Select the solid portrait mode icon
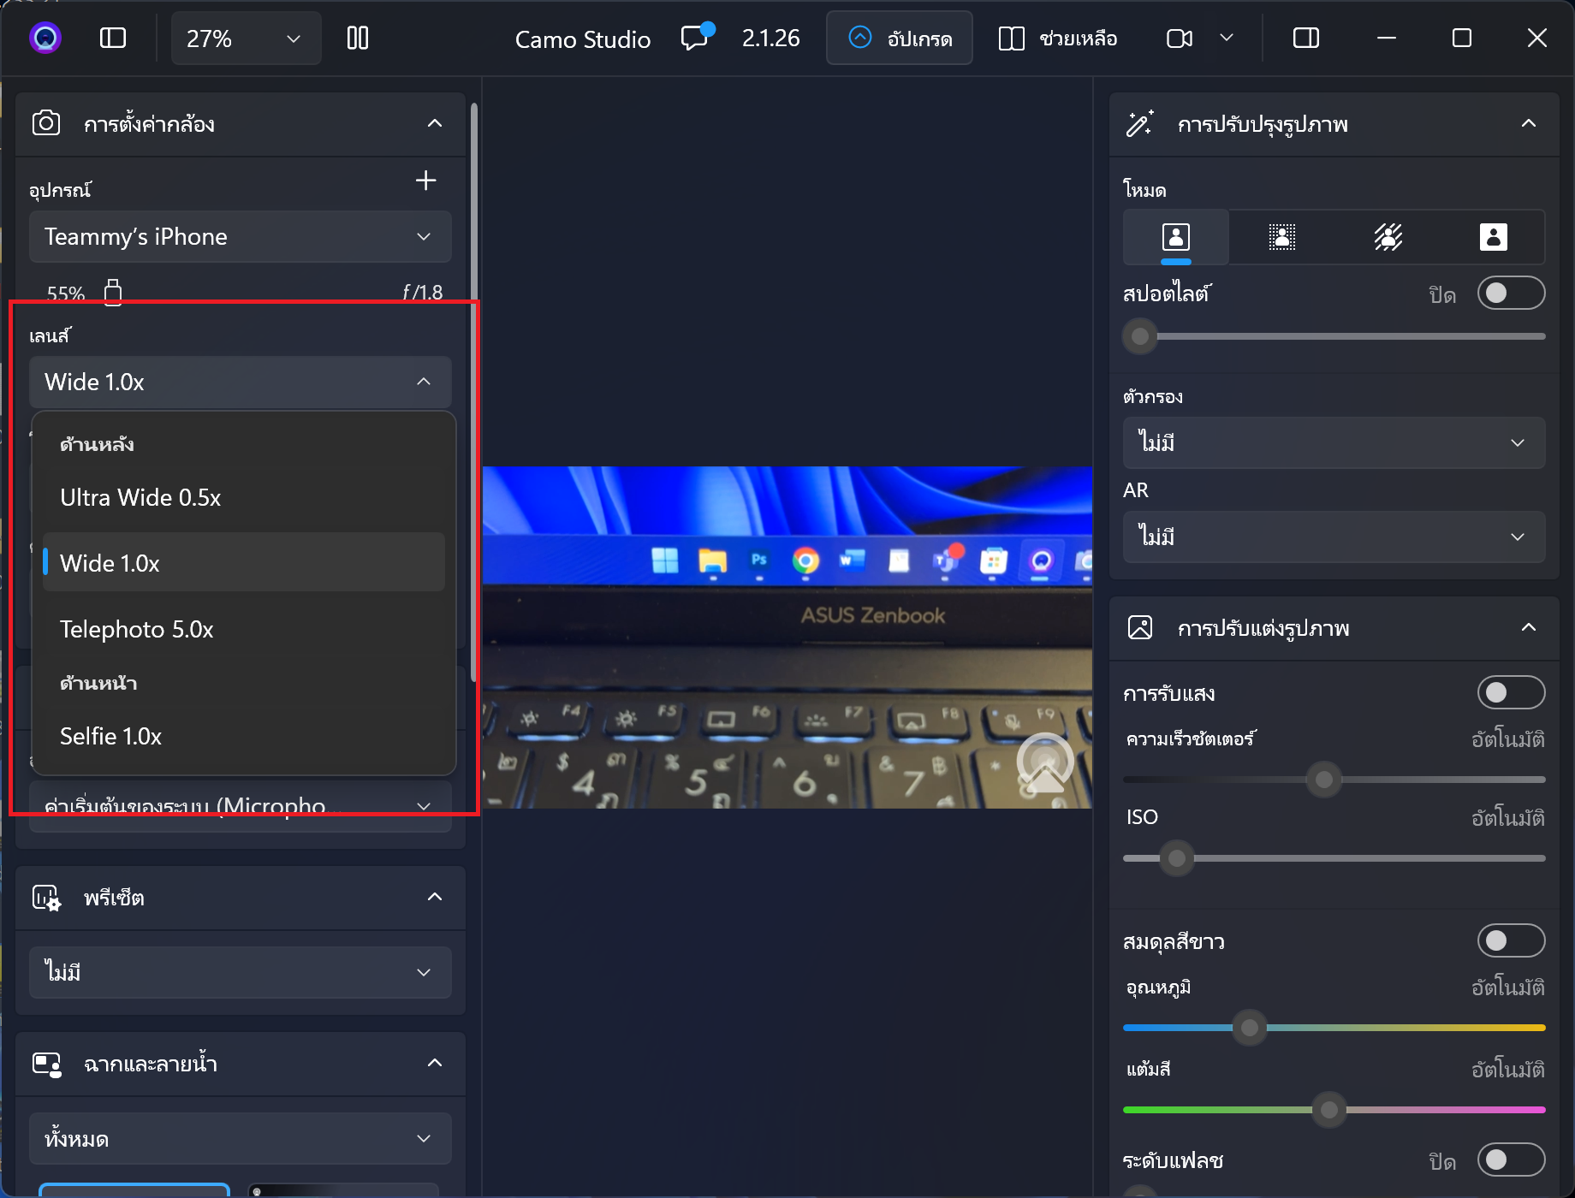The height and width of the screenshot is (1198, 1575). point(1494,237)
